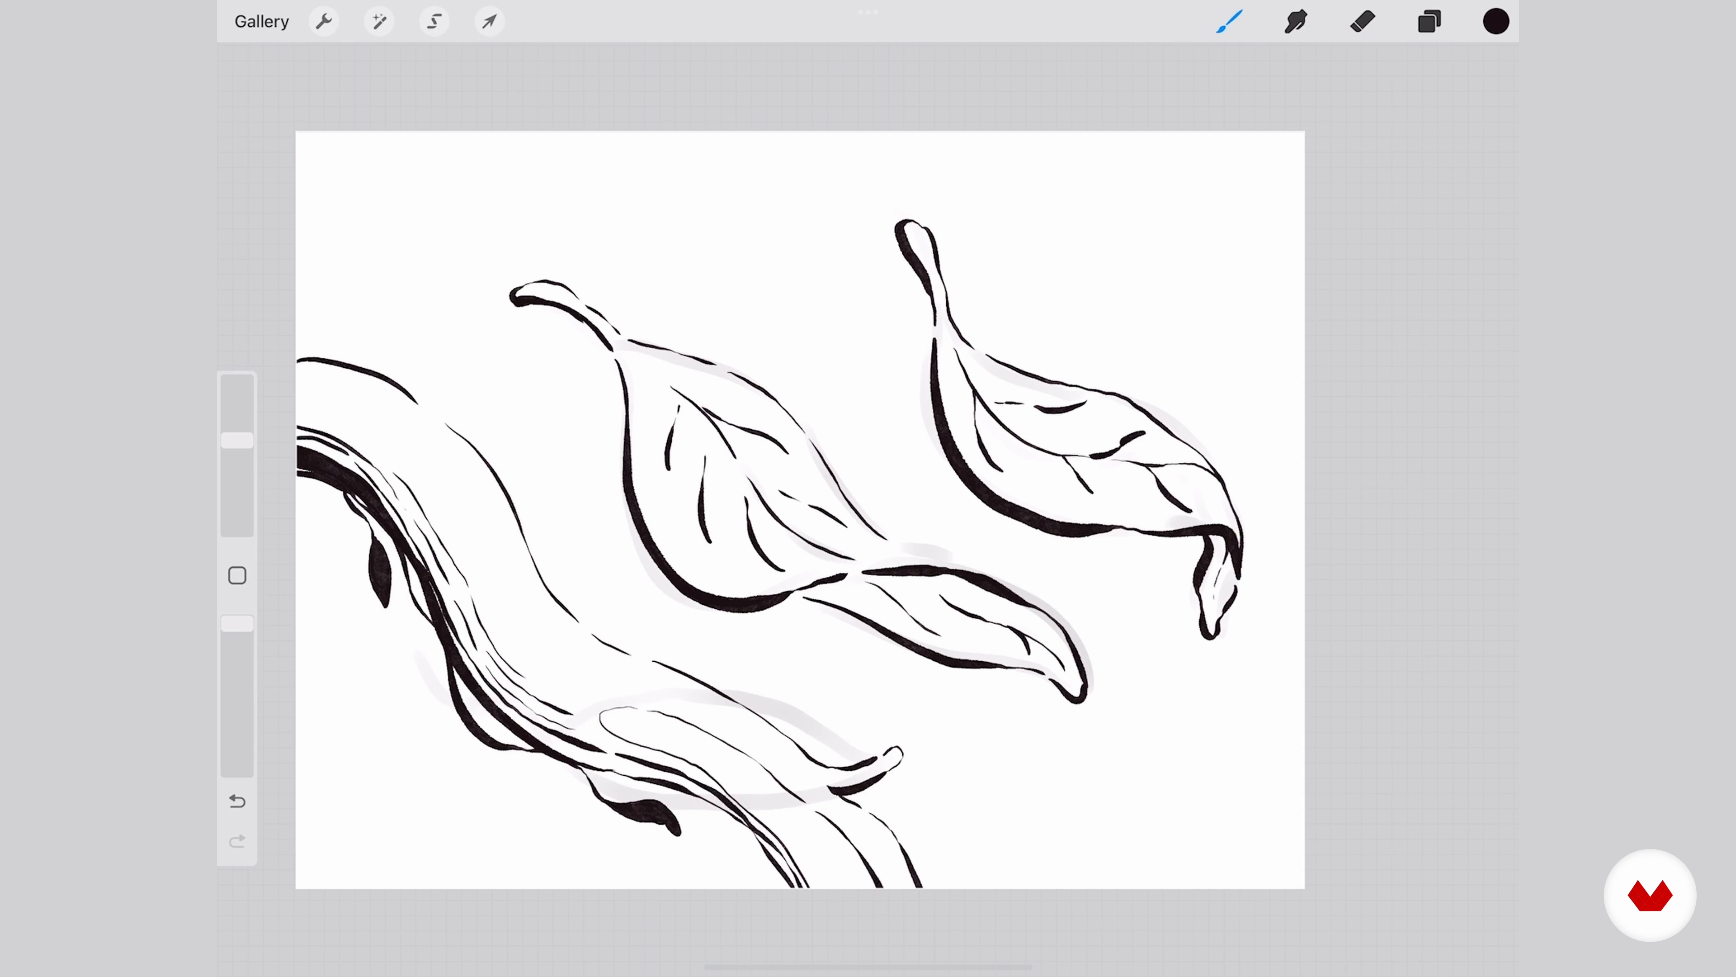
Task: Open the Layers panel
Action: coord(1429,22)
